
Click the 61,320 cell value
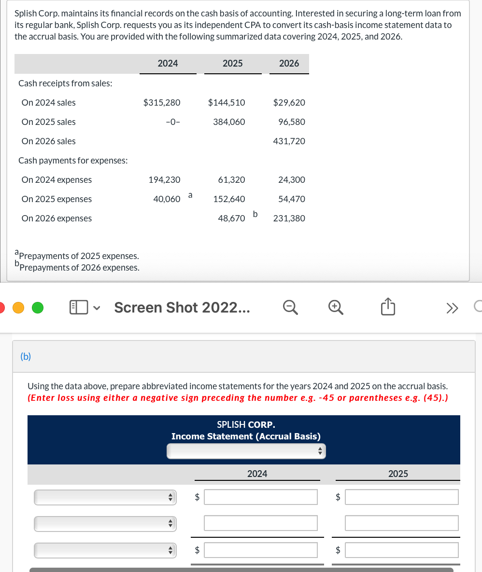(x=232, y=180)
